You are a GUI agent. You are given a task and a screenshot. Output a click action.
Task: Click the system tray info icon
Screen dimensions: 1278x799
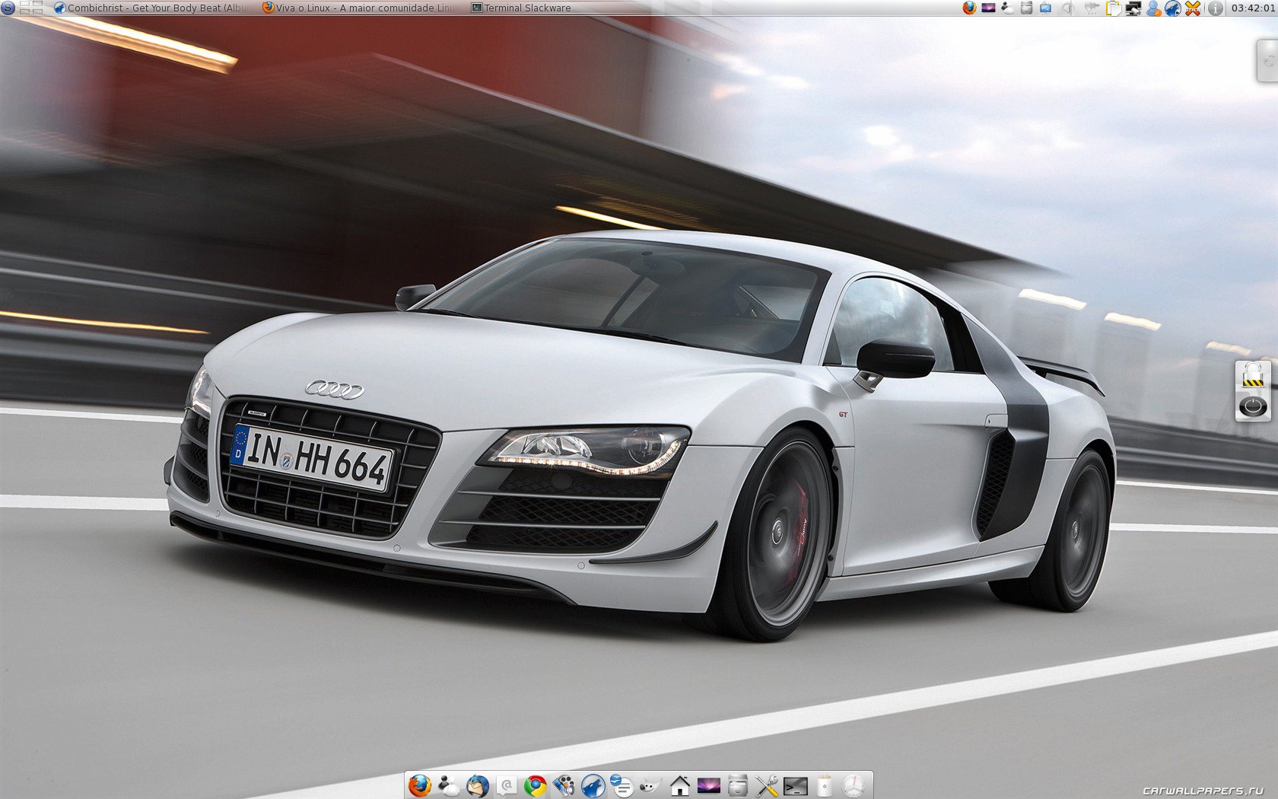pyautogui.click(x=1216, y=8)
